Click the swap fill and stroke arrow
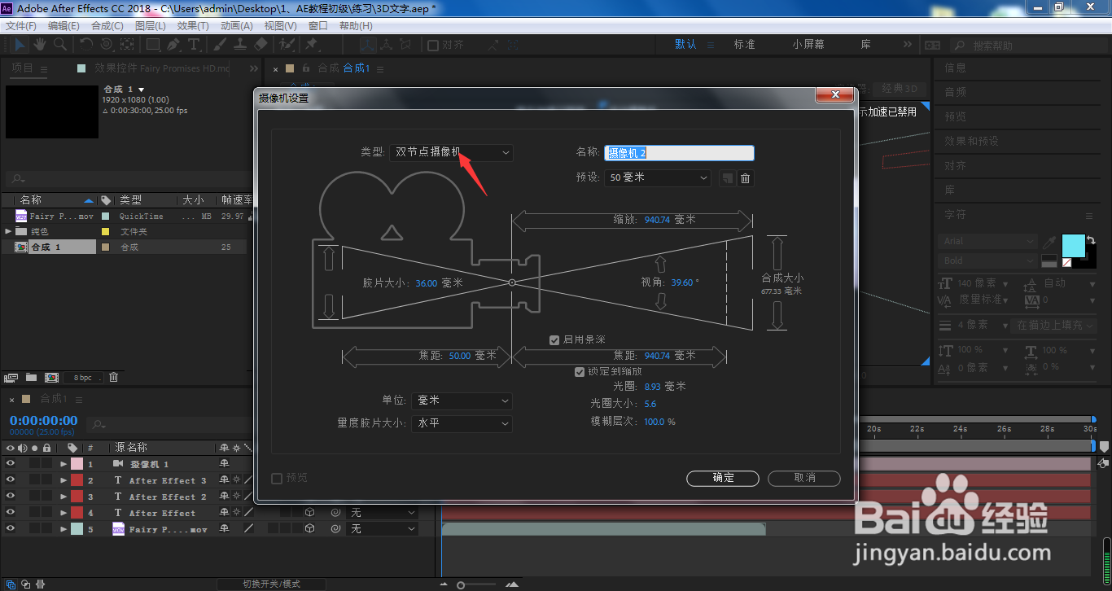1112x591 pixels. pos(1091,239)
